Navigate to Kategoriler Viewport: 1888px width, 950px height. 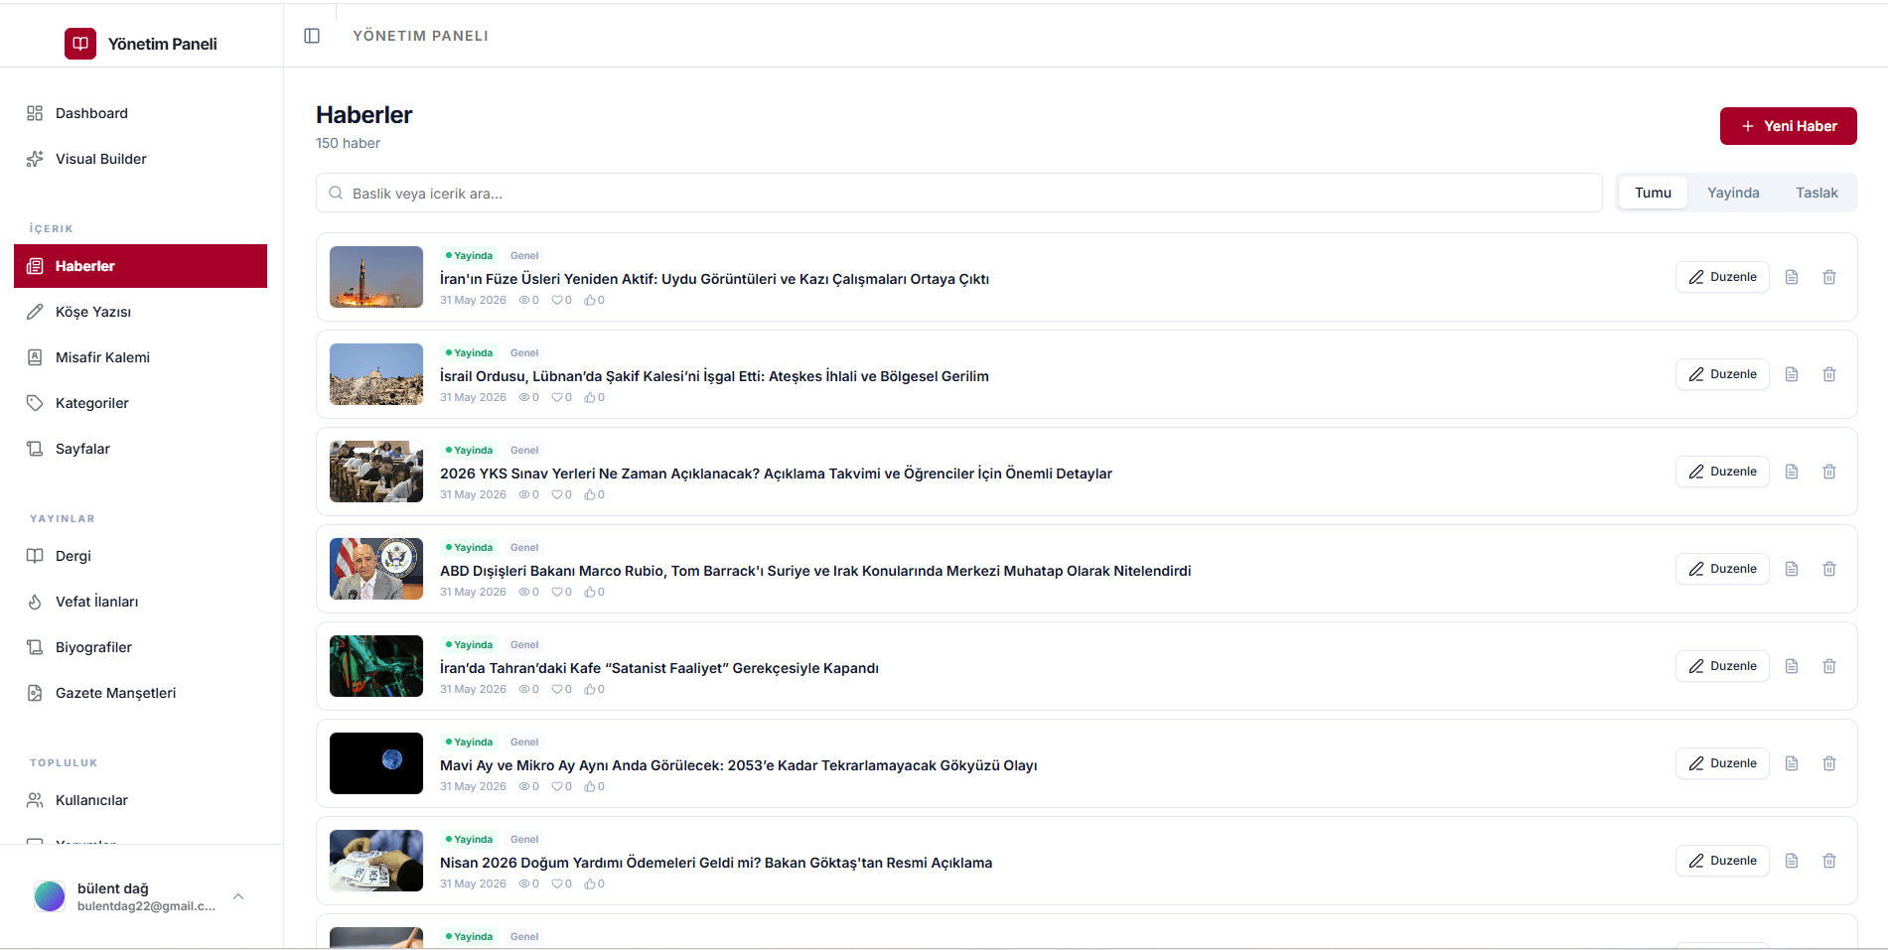[141, 403]
